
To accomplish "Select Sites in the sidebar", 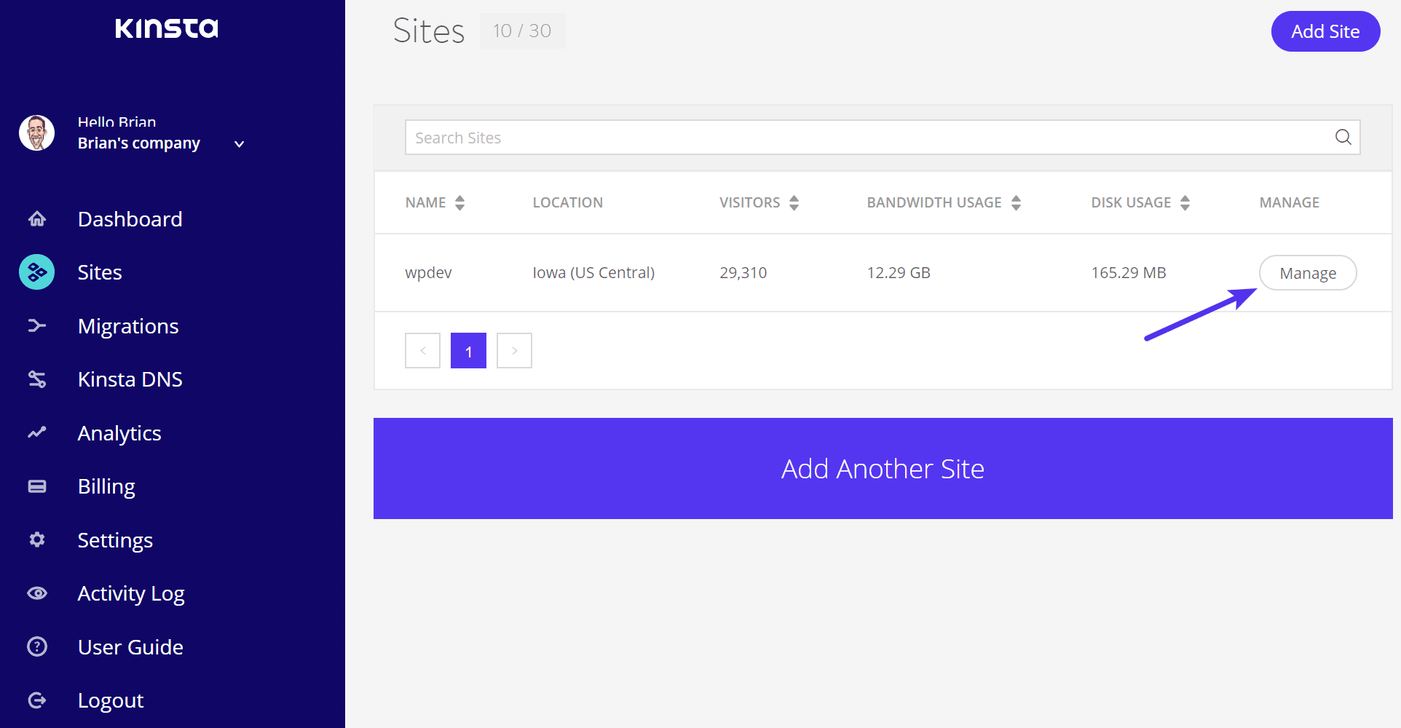I will [100, 272].
